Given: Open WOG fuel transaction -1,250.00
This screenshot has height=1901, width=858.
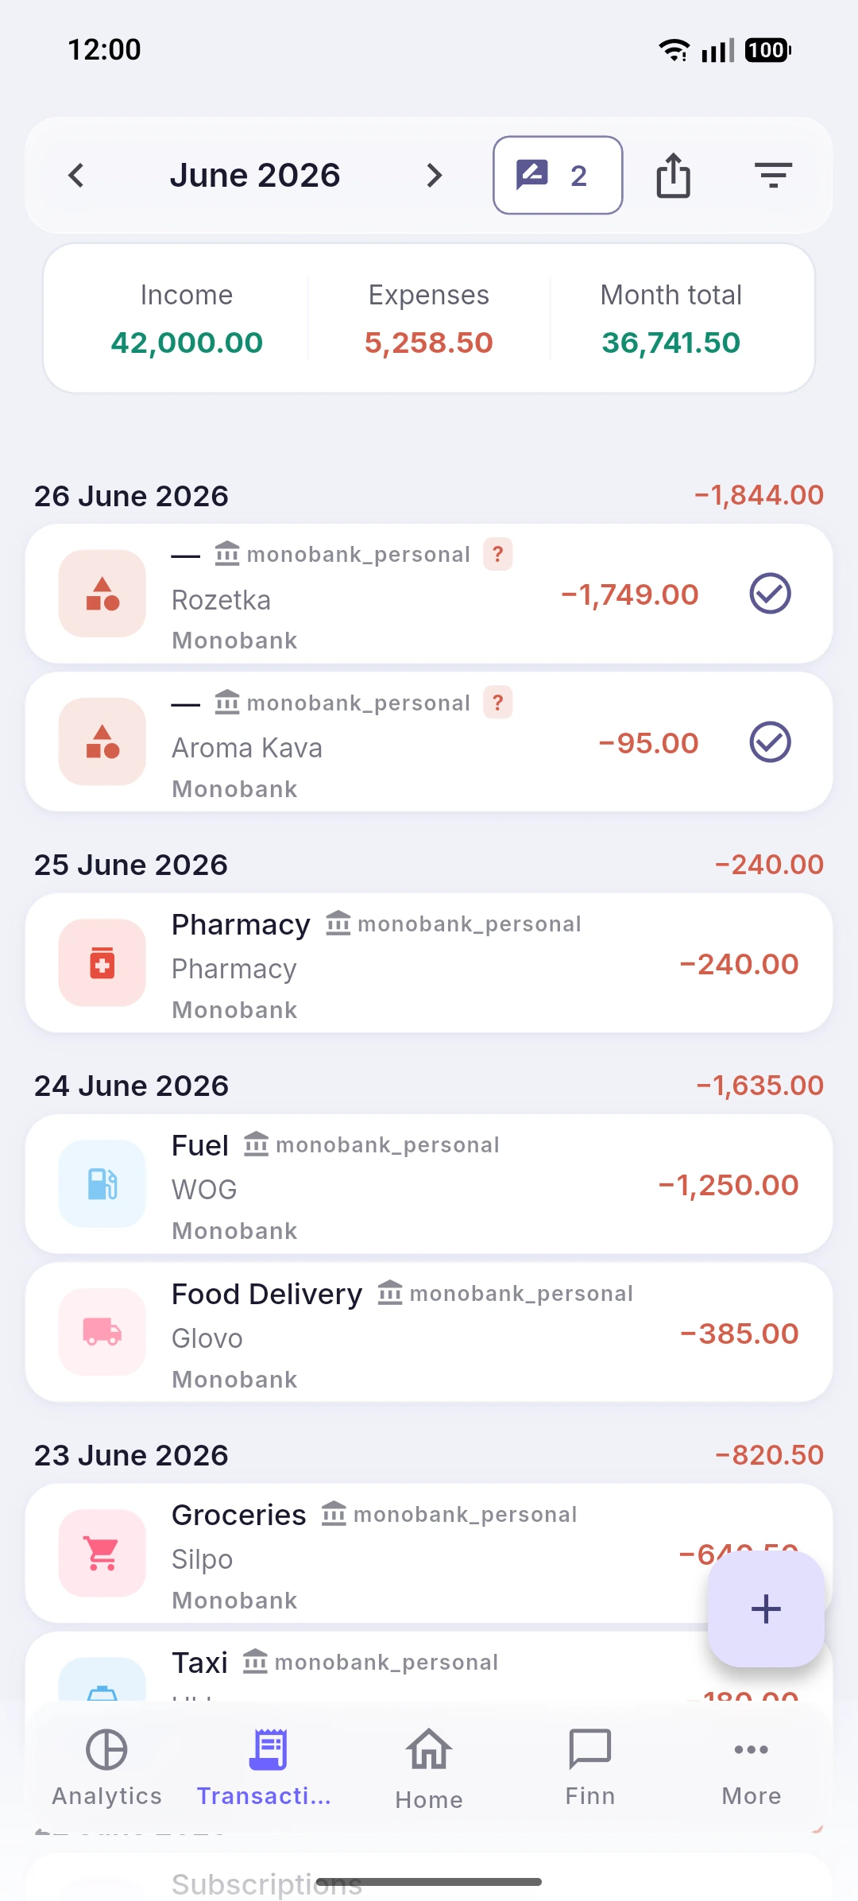Looking at the screenshot, I should [x=429, y=1184].
